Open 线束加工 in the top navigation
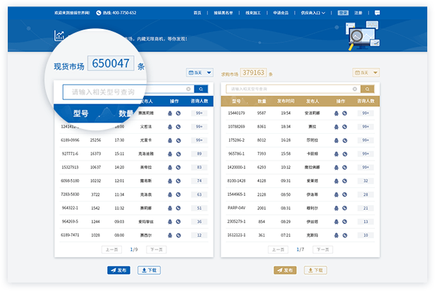Viewport: 435px width, 291px height. point(253,13)
